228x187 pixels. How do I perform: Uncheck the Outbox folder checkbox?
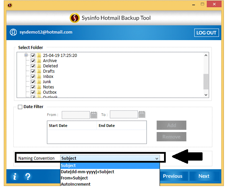pos(33,92)
